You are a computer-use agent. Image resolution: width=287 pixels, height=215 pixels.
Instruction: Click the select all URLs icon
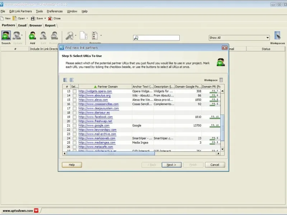65,80
